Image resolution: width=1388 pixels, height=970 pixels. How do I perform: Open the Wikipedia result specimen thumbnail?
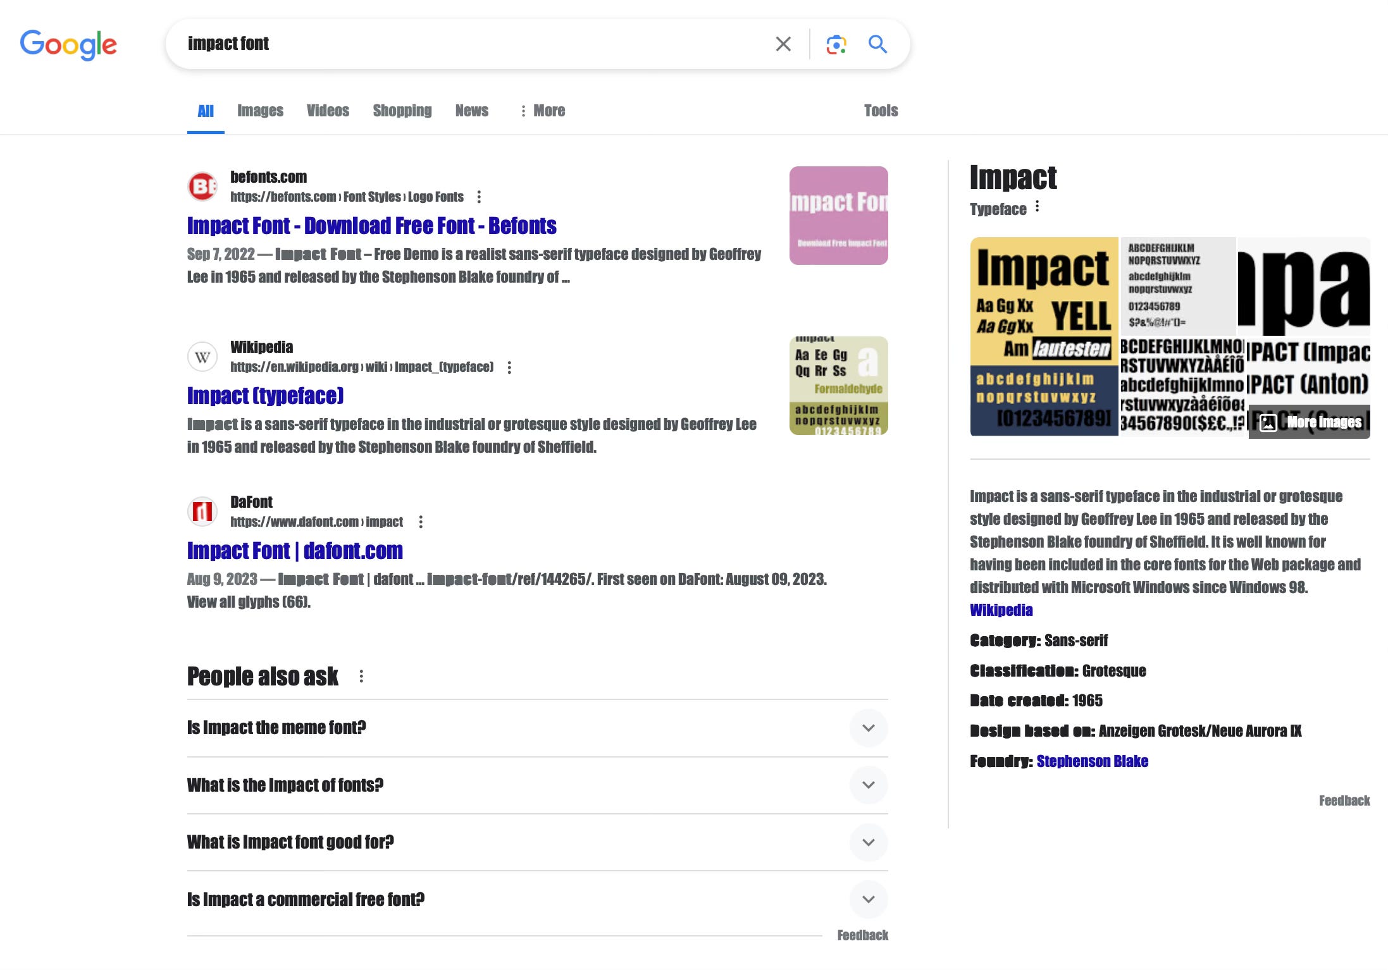(839, 386)
